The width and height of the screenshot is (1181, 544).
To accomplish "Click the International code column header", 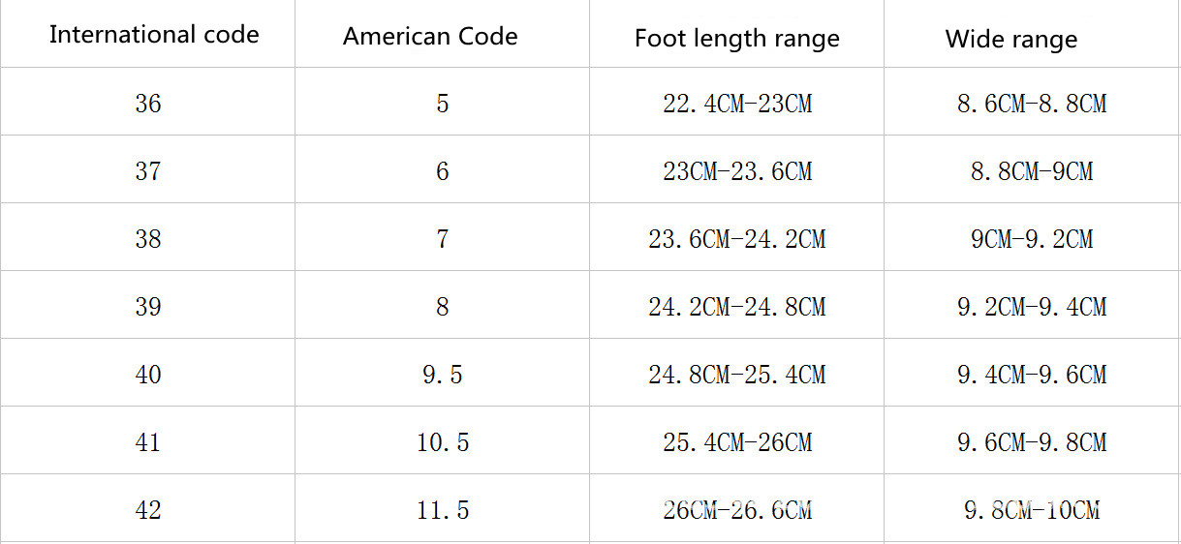I will pos(154,35).
